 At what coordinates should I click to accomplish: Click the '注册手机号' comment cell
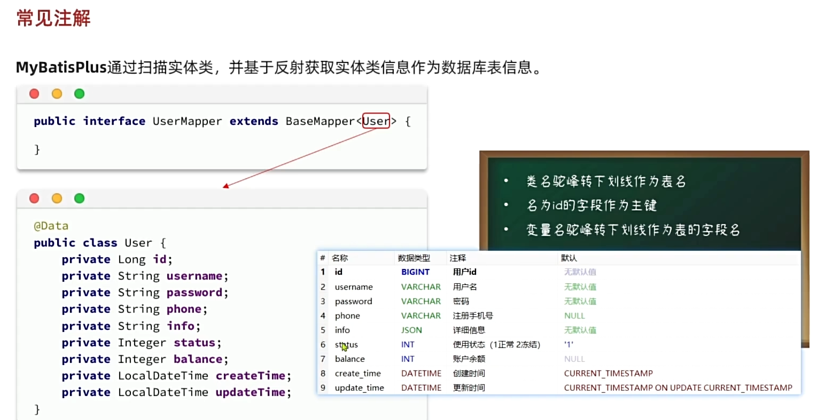pyautogui.click(x=473, y=315)
